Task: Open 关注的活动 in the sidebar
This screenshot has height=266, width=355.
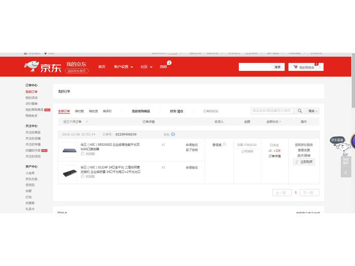Action: tap(33, 156)
